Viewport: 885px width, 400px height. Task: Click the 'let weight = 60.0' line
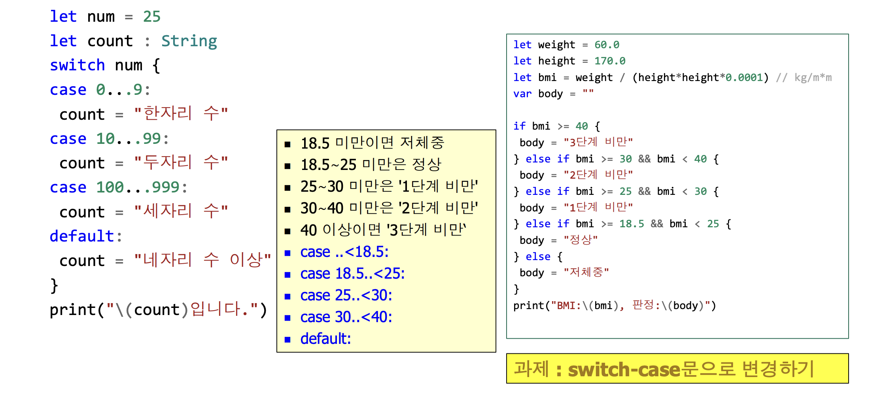point(567,45)
